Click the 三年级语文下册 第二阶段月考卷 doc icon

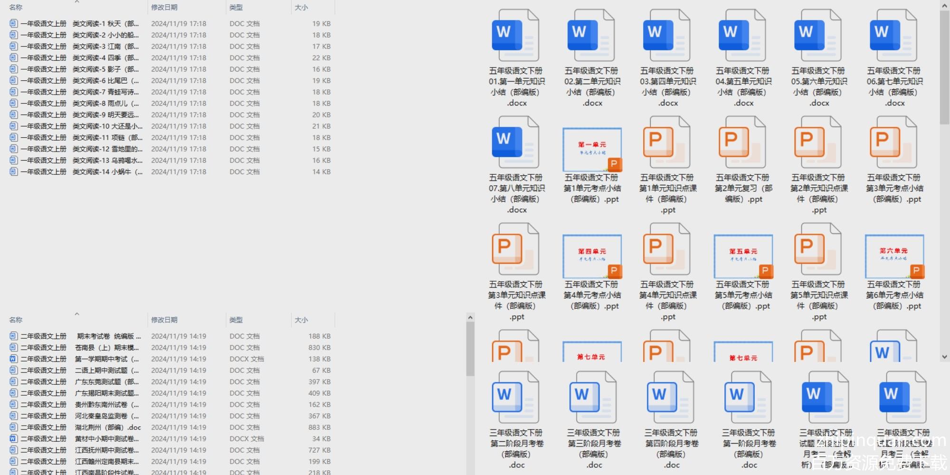(x=516, y=398)
